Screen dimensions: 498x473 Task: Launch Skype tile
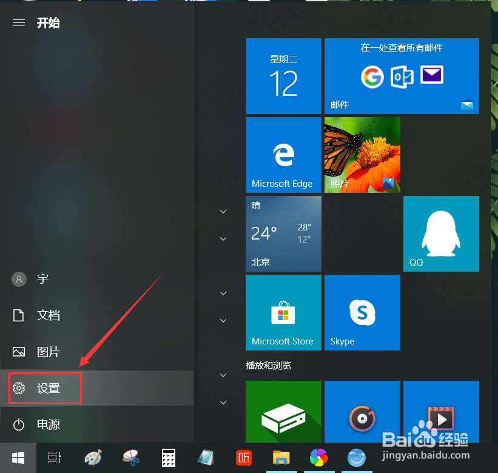tap(362, 313)
